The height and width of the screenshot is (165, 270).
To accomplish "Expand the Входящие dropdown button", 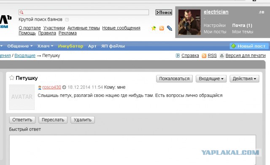I will coord(211,79).
